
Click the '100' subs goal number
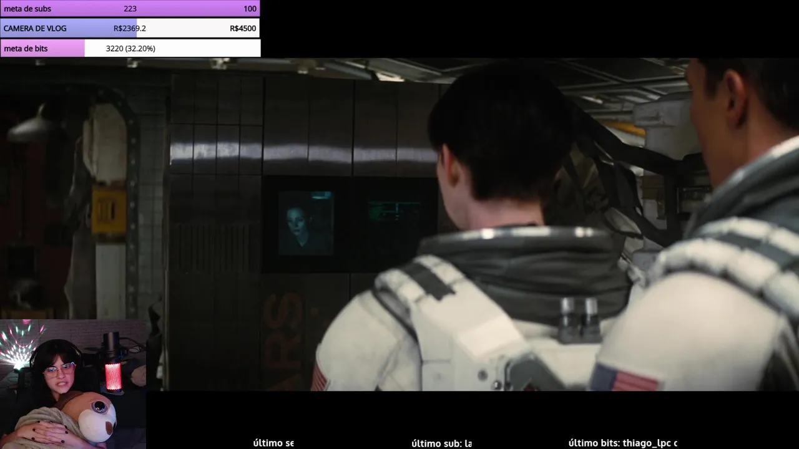pos(250,9)
